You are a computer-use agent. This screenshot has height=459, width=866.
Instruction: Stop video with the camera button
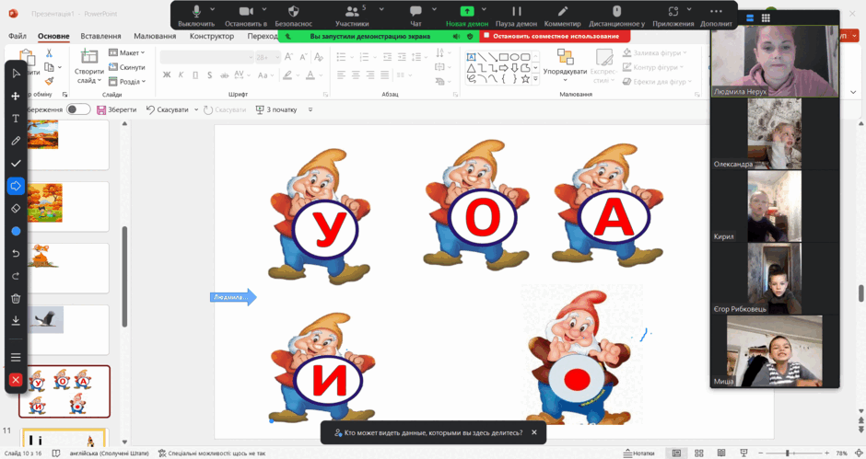coord(246,16)
